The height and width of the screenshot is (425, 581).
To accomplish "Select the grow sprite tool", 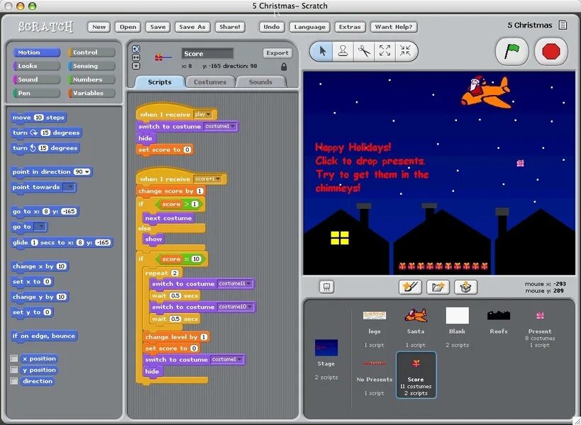I will [384, 51].
